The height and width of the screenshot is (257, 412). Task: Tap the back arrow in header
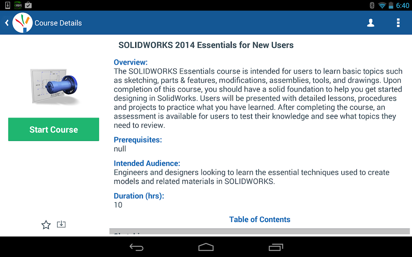(x=7, y=23)
